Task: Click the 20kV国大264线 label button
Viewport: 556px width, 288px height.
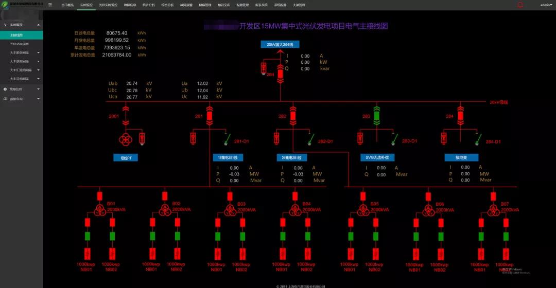Action: (x=280, y=45)
